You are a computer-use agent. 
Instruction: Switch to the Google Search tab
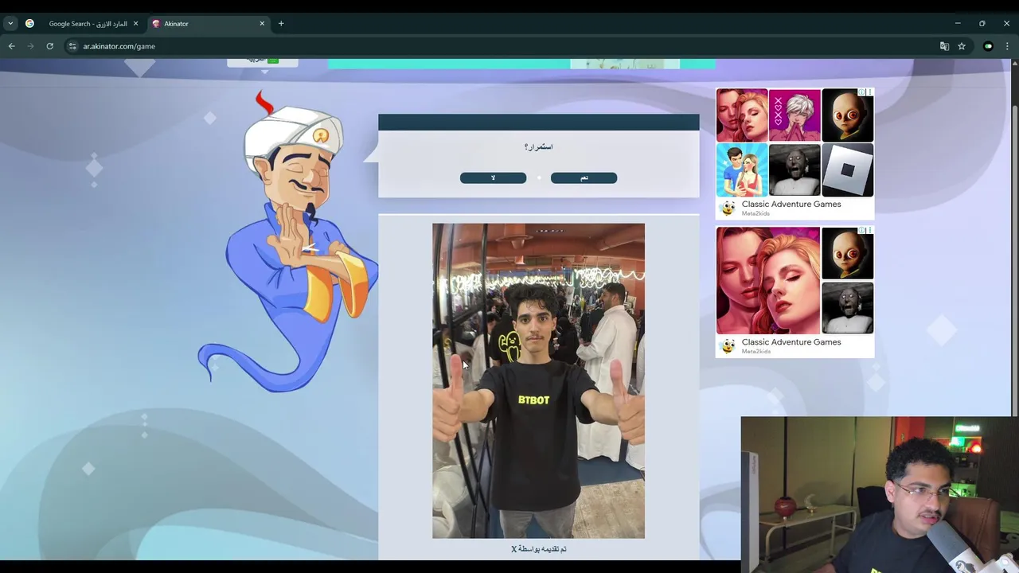click(x=81, y=24)
